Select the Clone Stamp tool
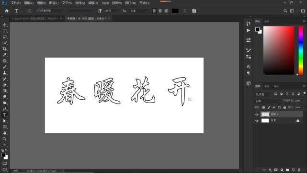Screen dimensions: 307x173 [4, 73]
